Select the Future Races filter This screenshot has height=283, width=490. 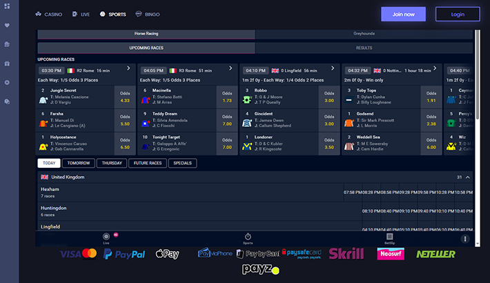[148, 163]
